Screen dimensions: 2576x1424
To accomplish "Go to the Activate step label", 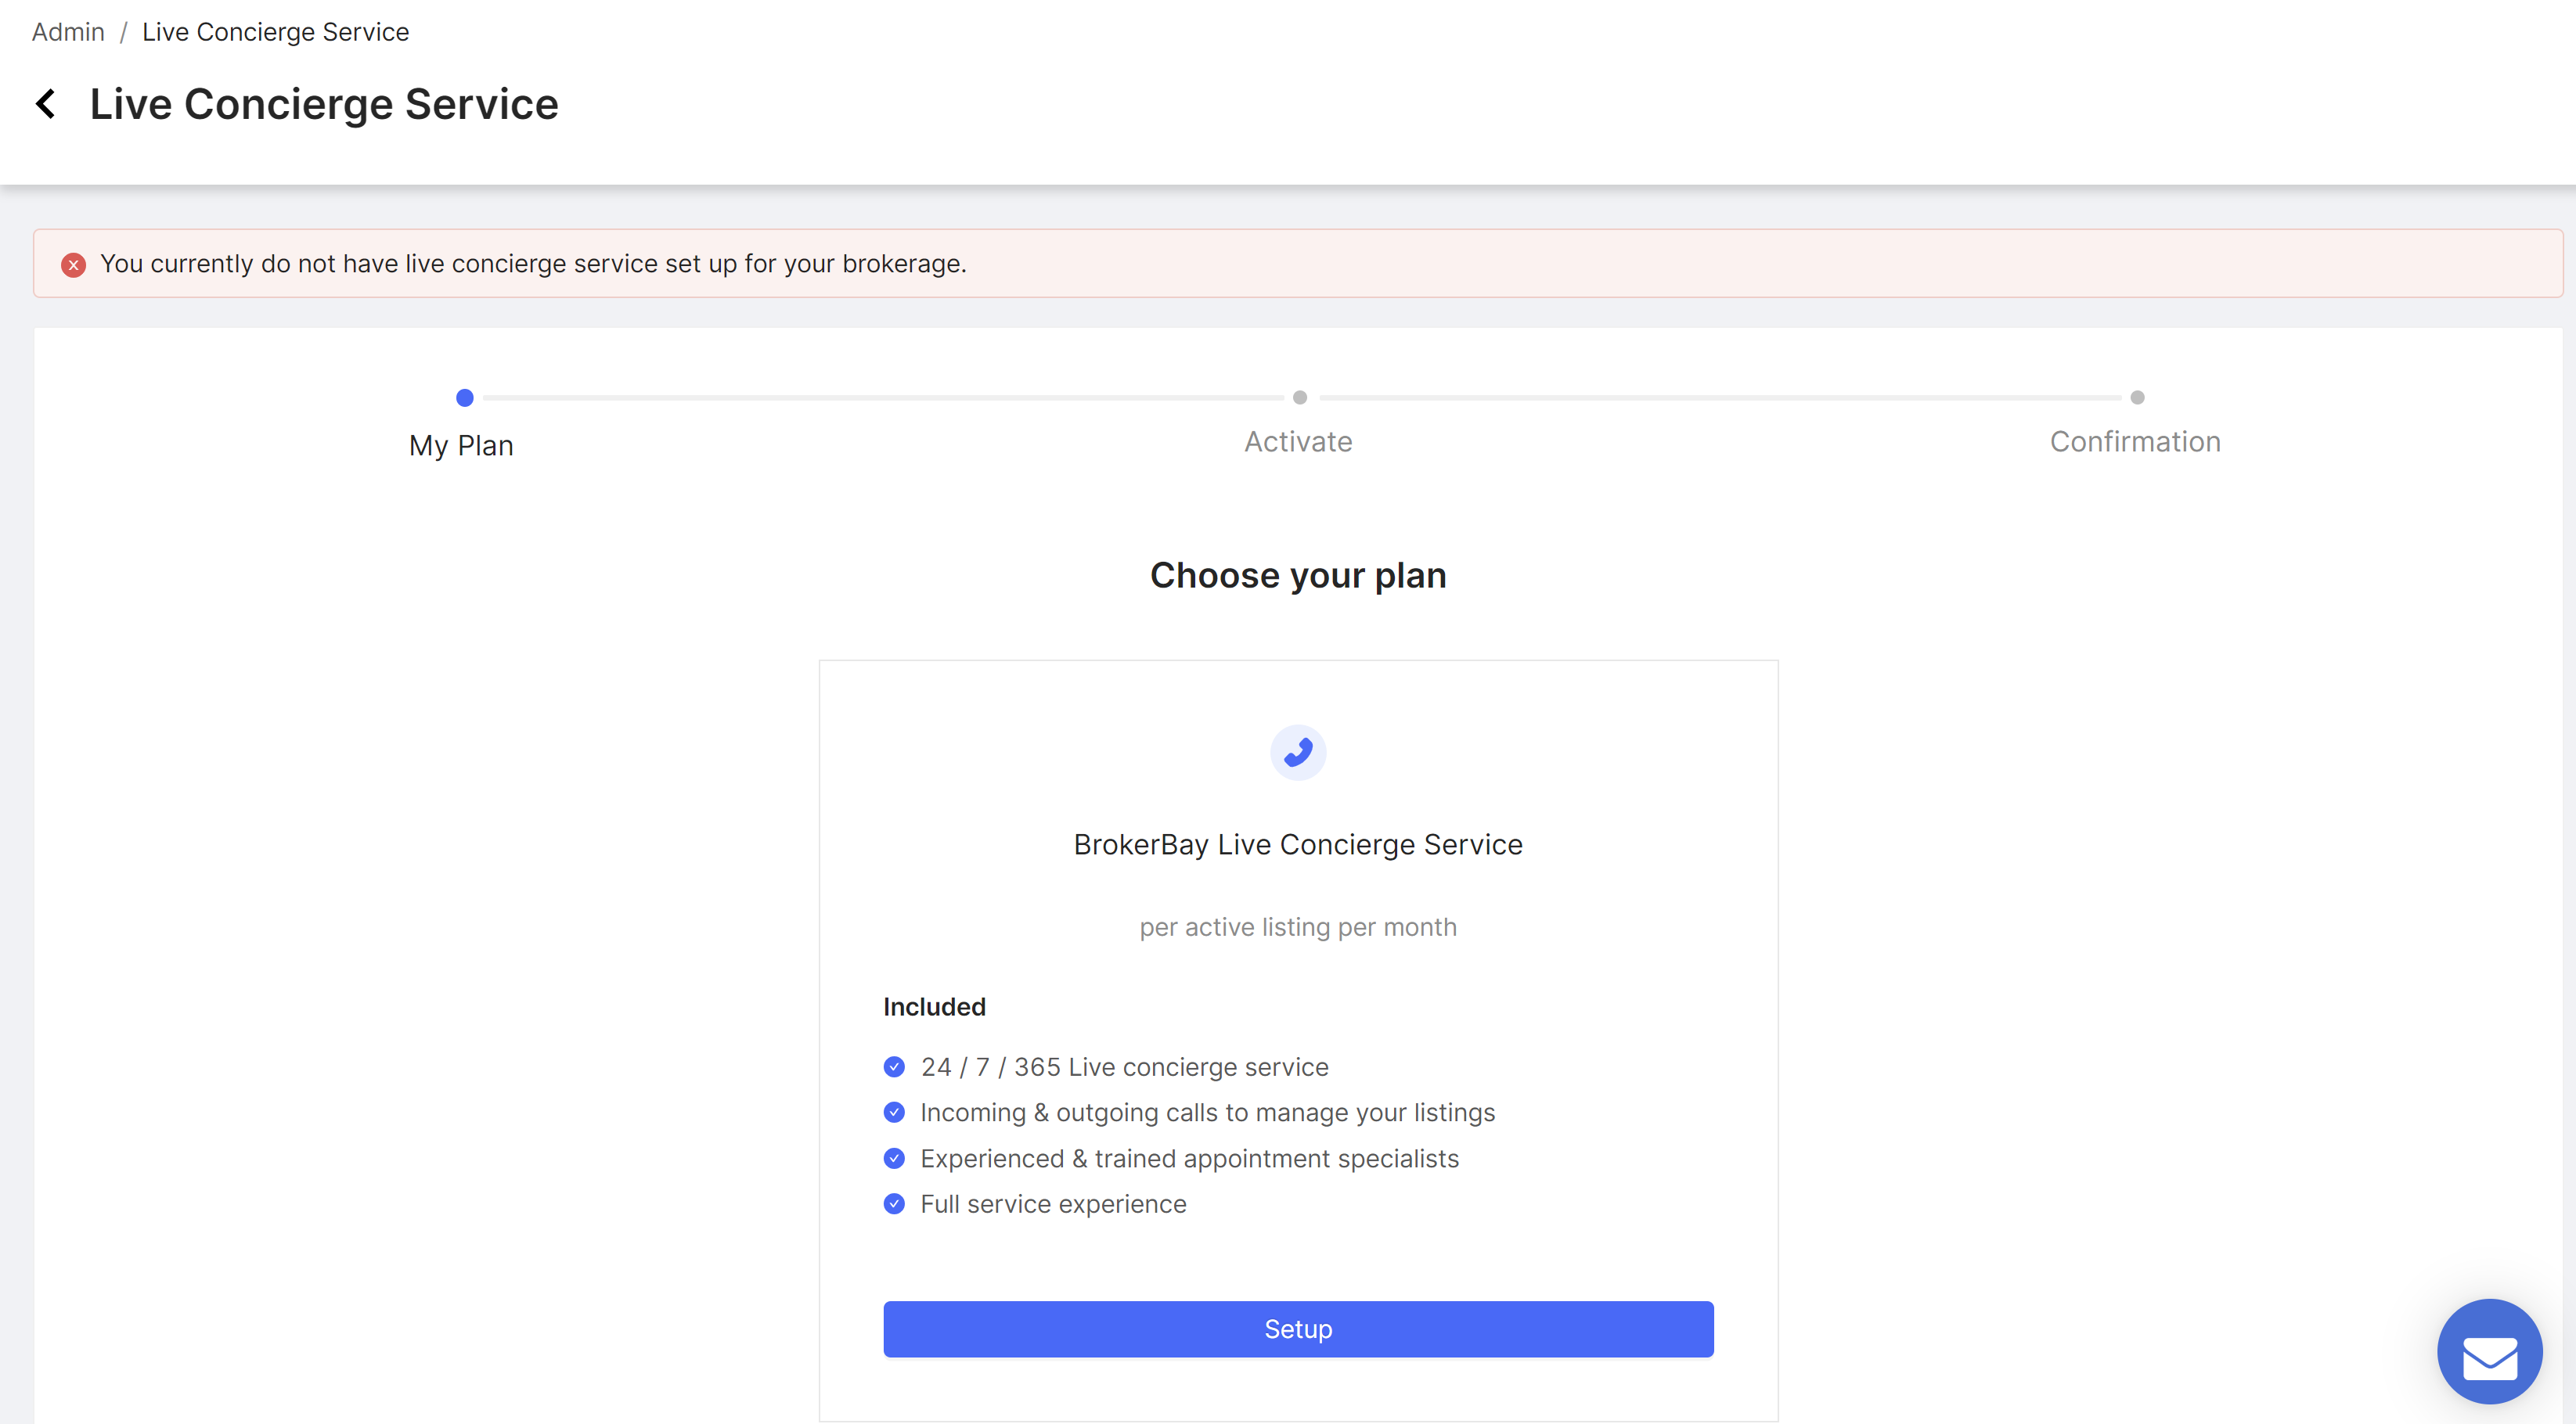I will tap(1298, 442).
